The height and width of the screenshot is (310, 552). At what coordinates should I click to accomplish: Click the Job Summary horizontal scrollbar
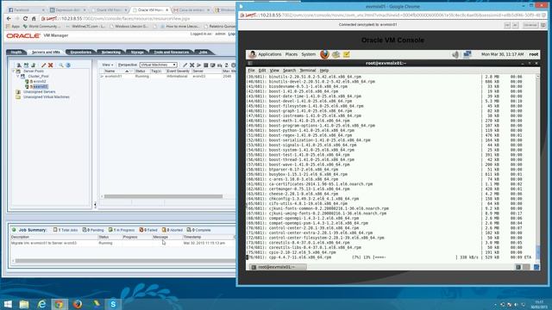[x=125, y=261]
